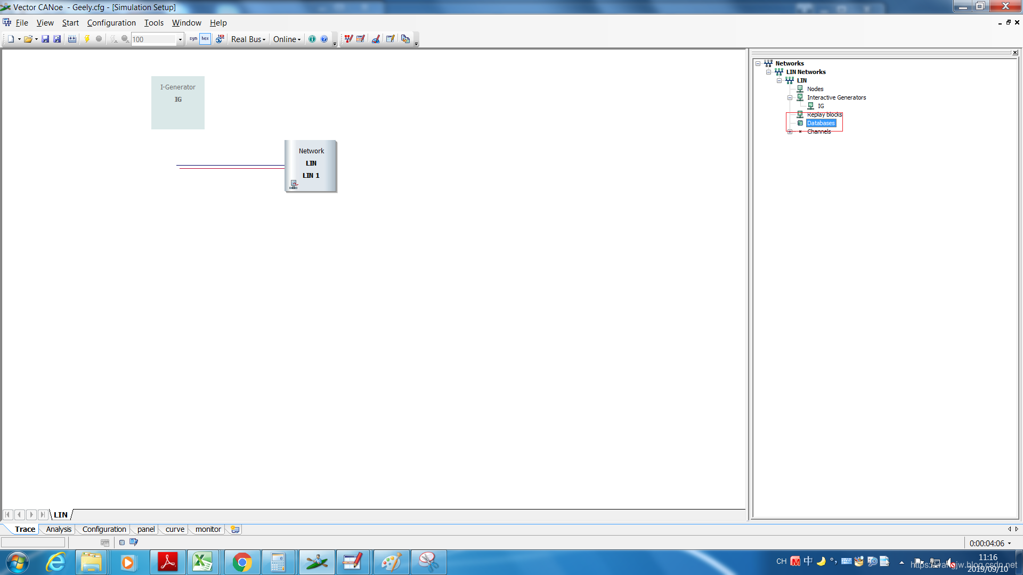The image size is (1023, 575).
Task: Open the Configuration menu
Action: coord(111,23)
